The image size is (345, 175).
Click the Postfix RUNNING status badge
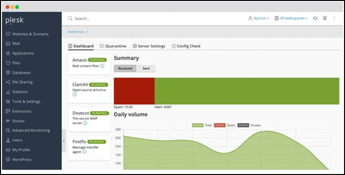pos(97,142)
